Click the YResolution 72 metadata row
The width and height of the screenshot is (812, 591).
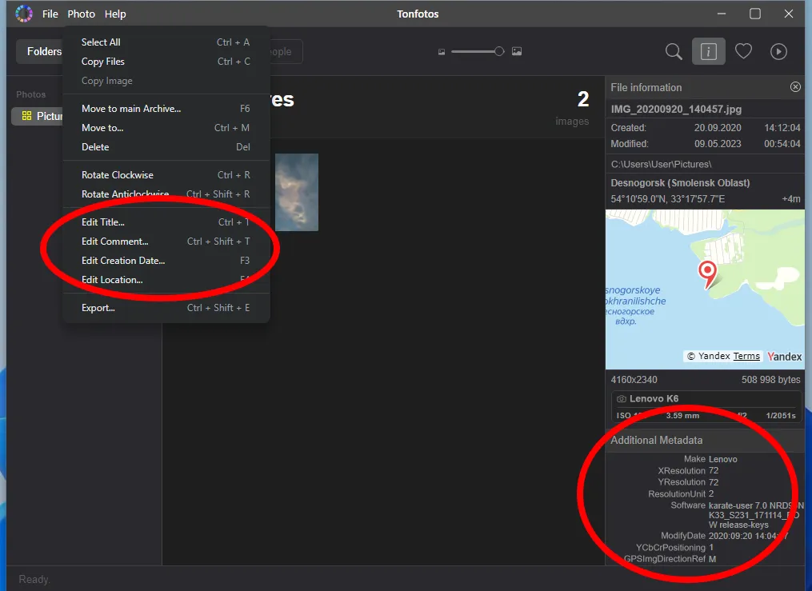pyautogui.click(x=688, y=482)
